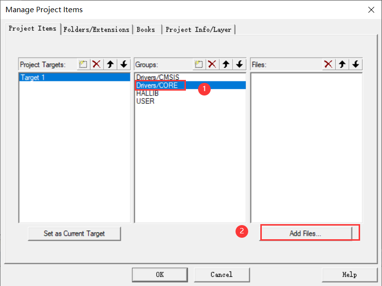Delete the selected project target
Screen dimensions: 382x286
pyautogui.click(x=97, y=64)
